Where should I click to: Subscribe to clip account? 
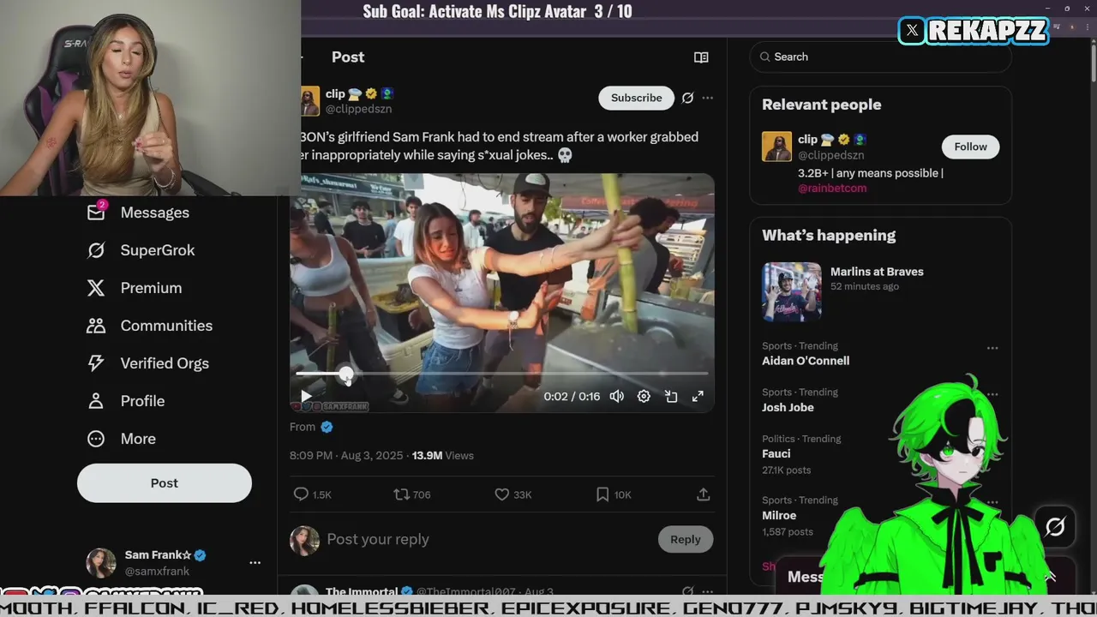click(636, 98)
